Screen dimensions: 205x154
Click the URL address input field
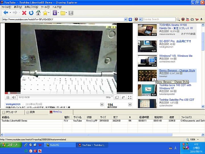(x=63, y=19)
